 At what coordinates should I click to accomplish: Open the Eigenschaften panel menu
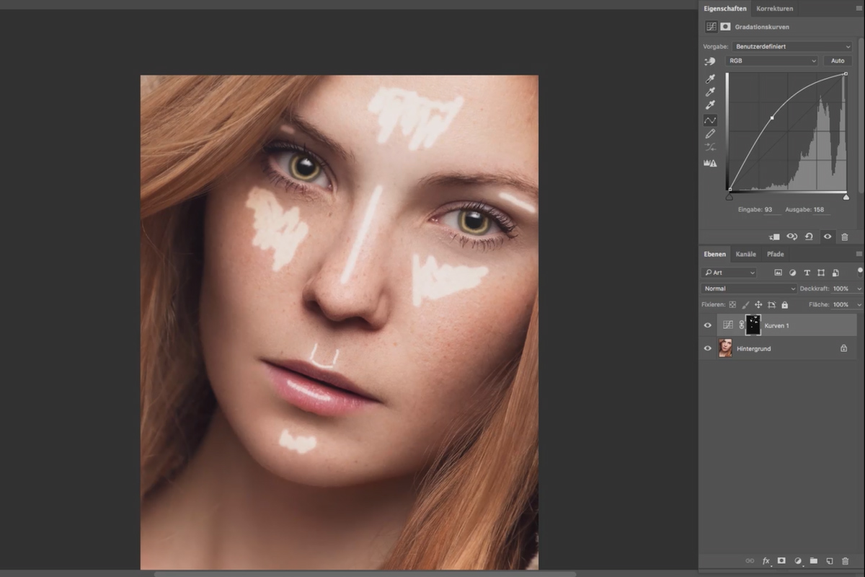[x=859, y=9]
